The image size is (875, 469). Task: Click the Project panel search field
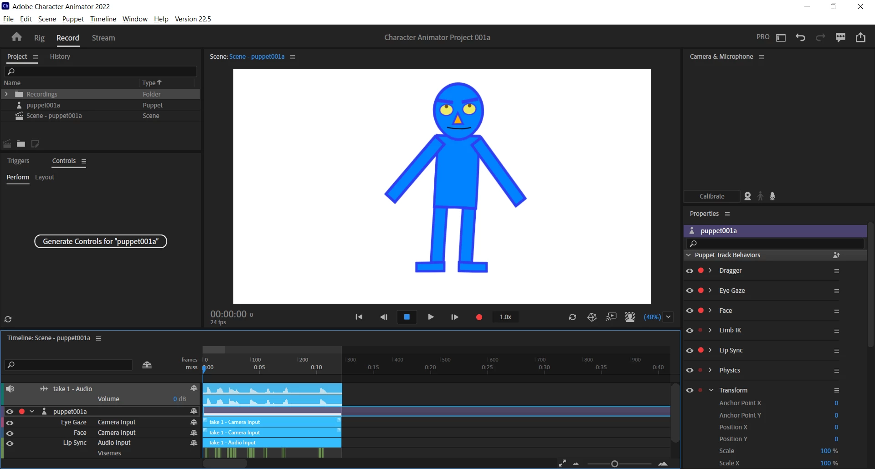click(100, 71)
